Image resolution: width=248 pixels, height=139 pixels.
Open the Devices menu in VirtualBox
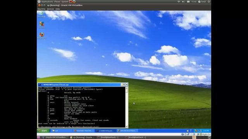[50, 9]
